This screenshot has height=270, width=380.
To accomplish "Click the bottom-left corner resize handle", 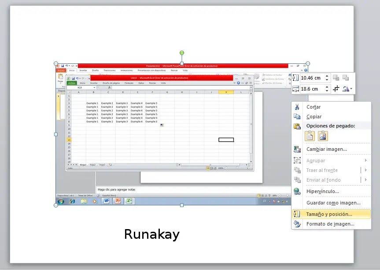I will tap(56, 205).
